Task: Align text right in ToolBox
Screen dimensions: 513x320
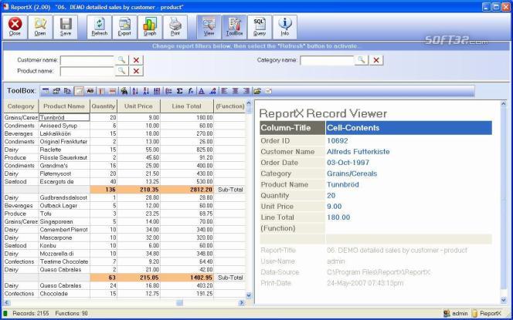Action: pos(246,91)
